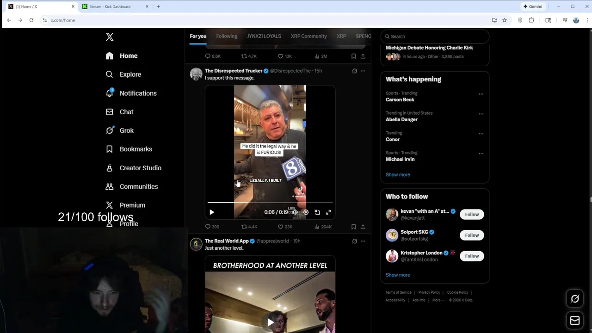Screen dimensions: 592x333
Task: Show more trends in What's happening
Action: [398, 175]
